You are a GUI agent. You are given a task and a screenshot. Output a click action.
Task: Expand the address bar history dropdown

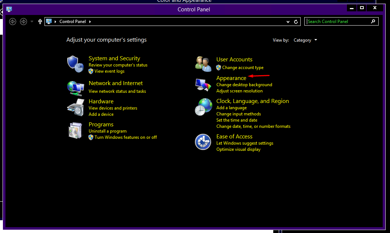288,22
